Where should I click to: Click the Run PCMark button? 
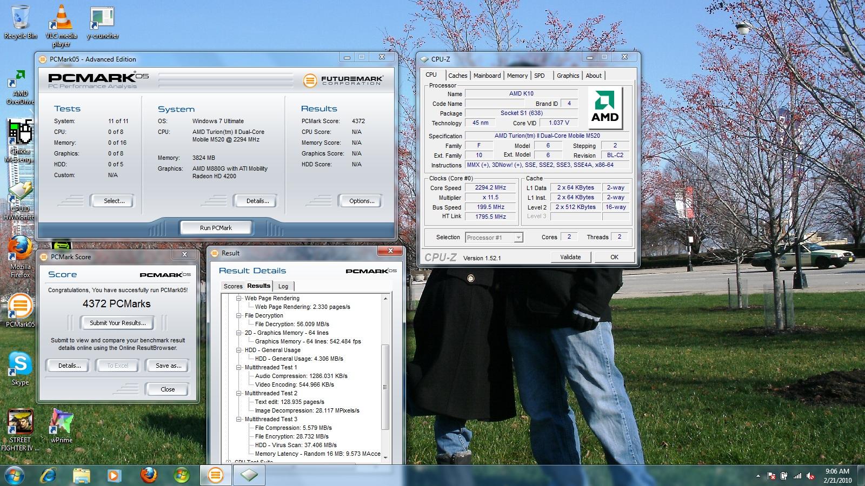(216, 228)
